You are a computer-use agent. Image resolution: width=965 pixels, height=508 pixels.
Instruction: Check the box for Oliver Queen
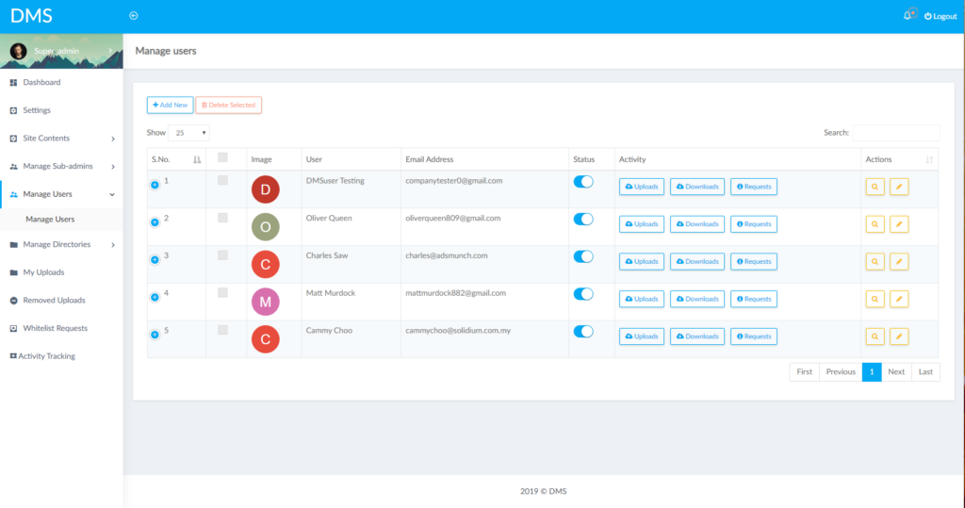point(222,218)
